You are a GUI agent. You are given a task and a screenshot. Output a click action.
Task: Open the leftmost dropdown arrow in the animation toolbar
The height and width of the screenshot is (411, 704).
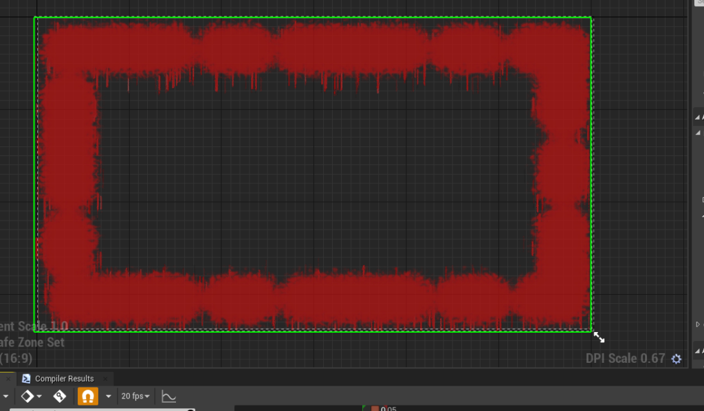pyautogui.click(x=5, y=397)
